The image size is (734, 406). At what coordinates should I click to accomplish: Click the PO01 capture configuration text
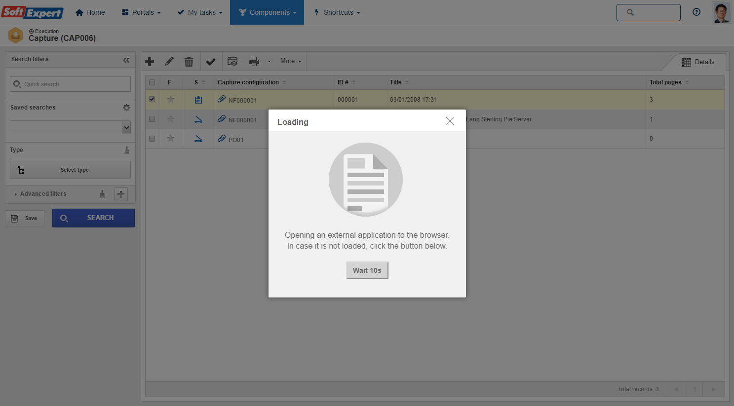[236, 140]
